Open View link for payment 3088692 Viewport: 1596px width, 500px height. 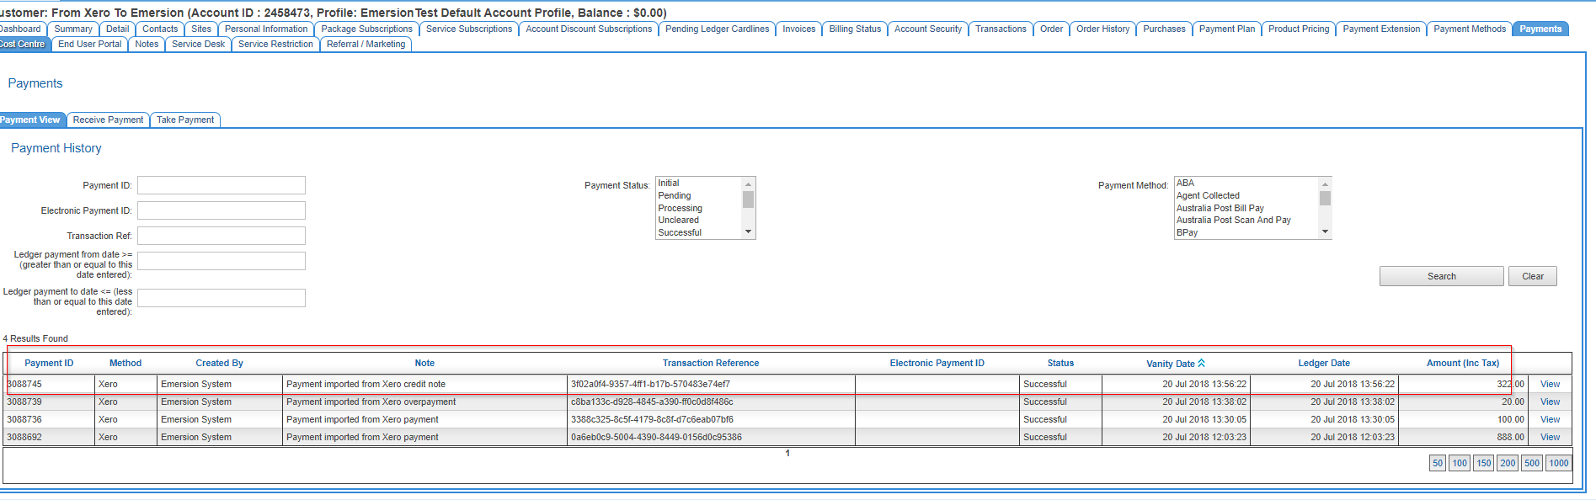pyautogui.click(x=1550, y=438)
